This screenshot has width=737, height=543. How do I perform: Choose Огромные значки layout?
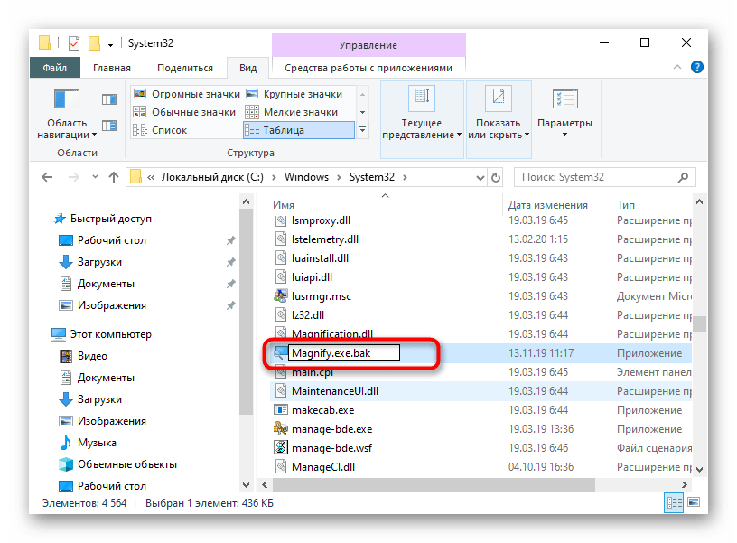point(187,94)
